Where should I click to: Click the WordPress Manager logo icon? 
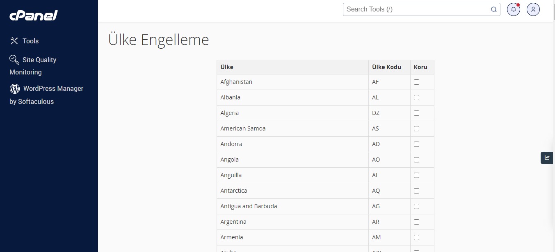[15, 88]
